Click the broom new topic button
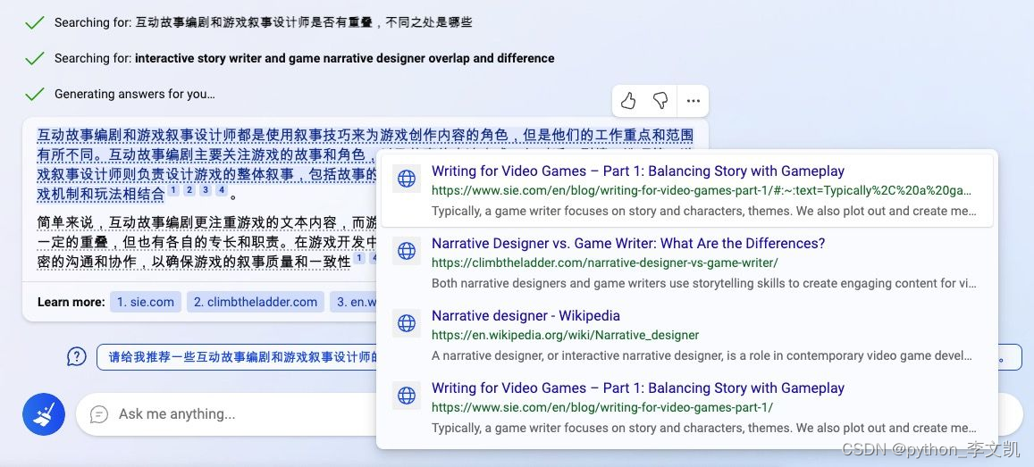Image resolution: width=1034 pixels, height=467 pixels. click(x=44, y=414)
